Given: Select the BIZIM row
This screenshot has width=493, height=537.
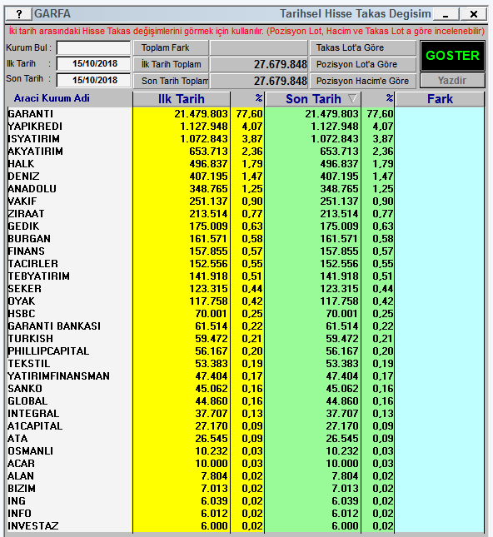Looking at the screenshot, I should coord(246,489).
